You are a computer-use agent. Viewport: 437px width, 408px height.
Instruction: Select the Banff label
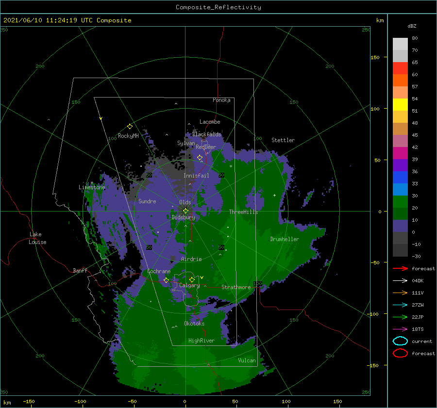(x=80, y=270)
